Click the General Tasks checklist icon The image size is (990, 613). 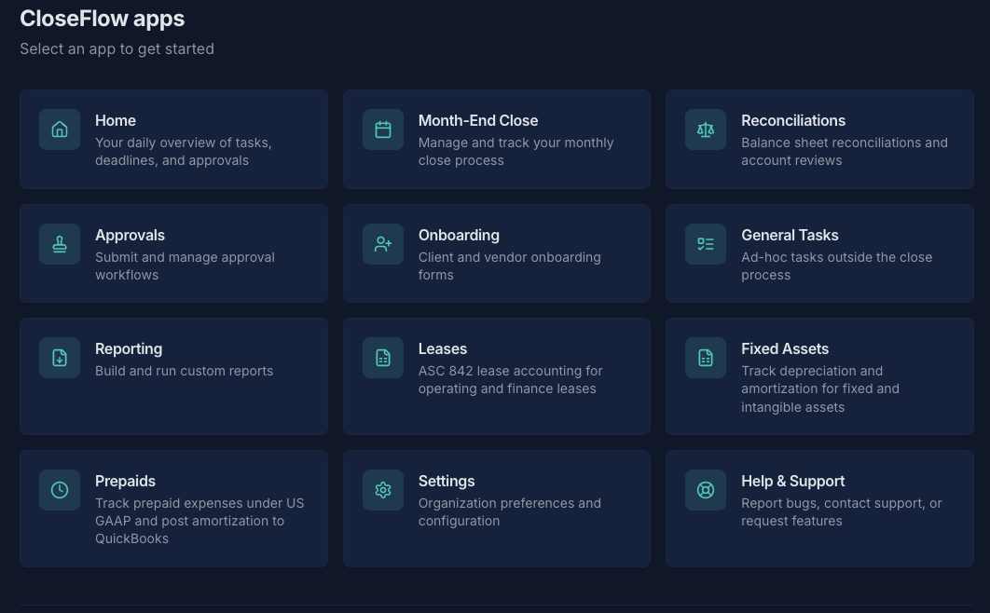706,244
